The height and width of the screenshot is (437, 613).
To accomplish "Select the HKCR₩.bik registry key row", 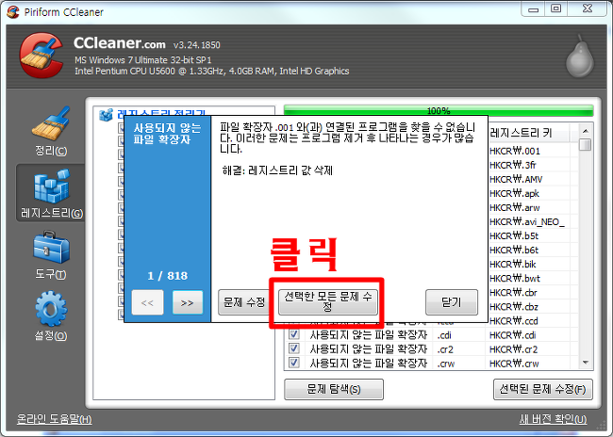I will pos(512,264).
